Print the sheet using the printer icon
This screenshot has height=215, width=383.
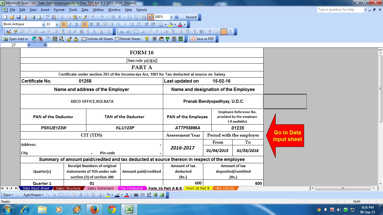coord(33,17)
